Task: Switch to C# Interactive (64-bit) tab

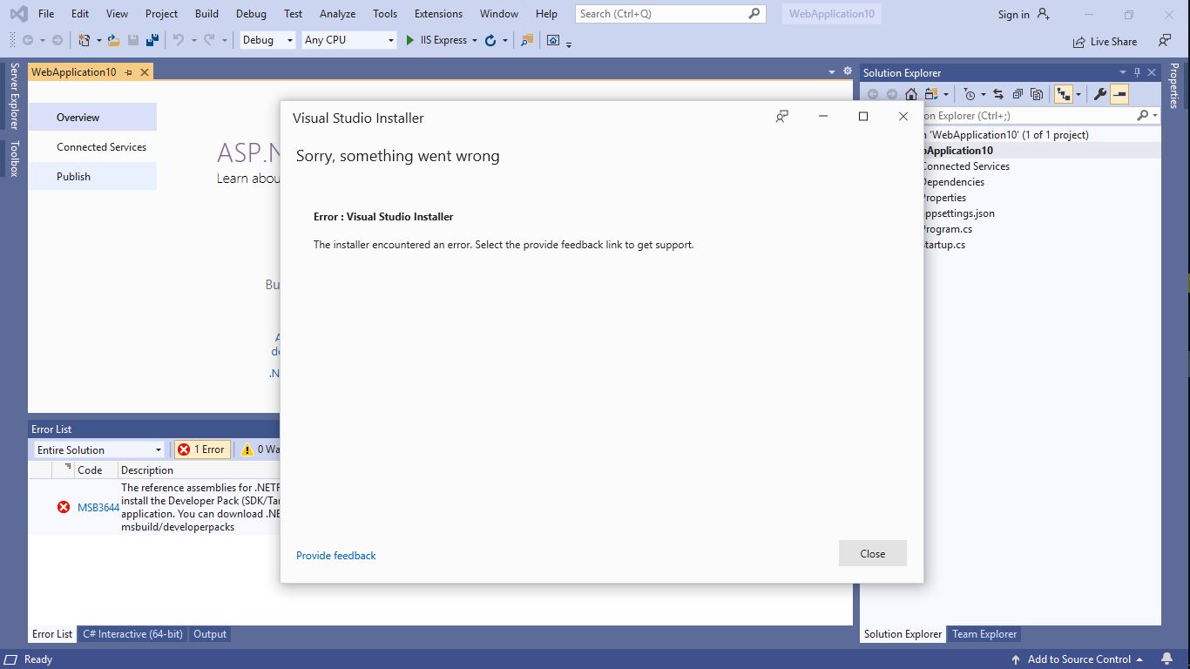Action: point(132,634)
